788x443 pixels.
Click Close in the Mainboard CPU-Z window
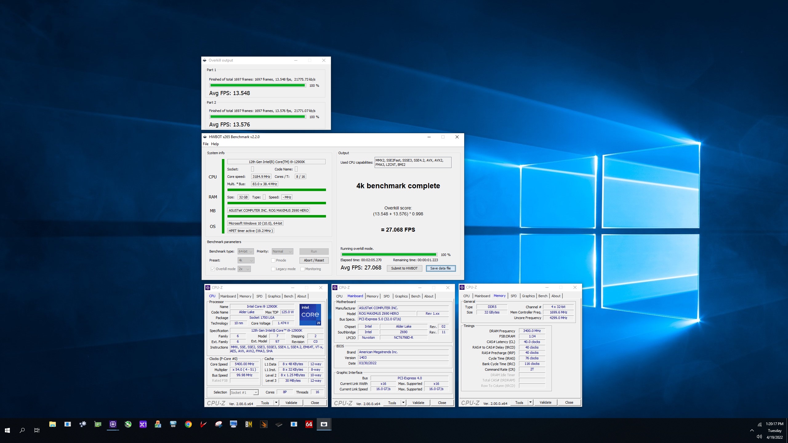442,403
